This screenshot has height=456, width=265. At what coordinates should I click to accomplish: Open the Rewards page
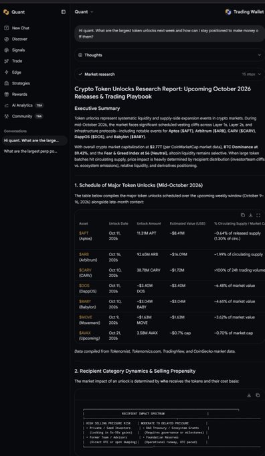tap(16, 95)
